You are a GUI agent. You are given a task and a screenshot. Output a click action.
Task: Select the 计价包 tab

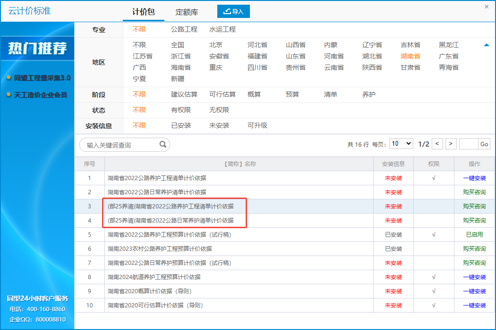[x=143, y=12]
